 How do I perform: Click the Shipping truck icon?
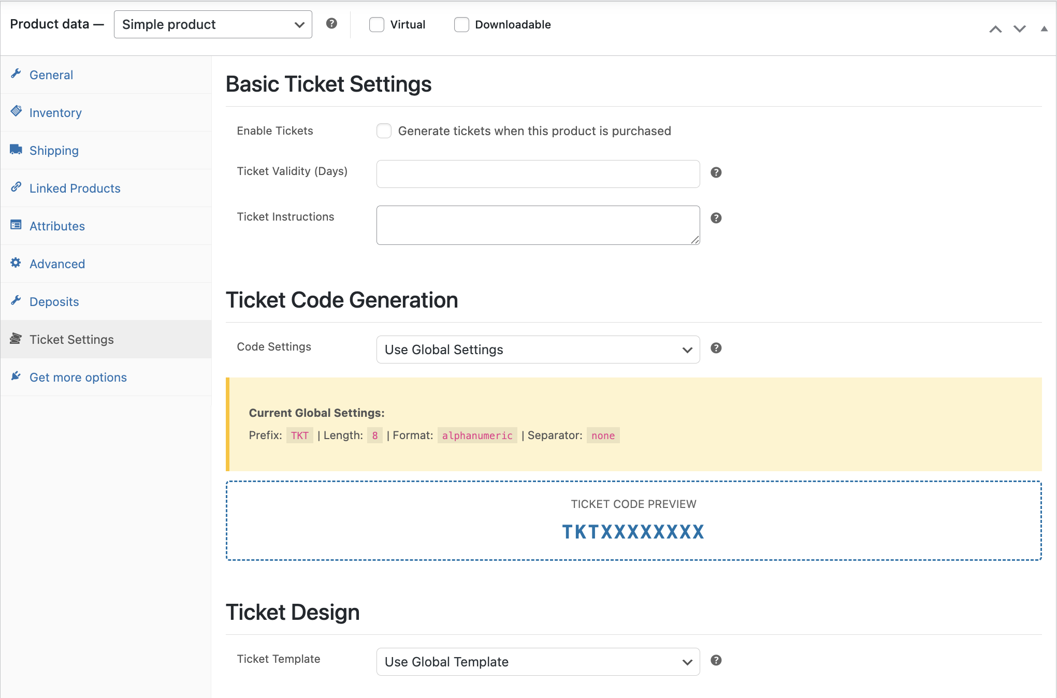[16, 150]
